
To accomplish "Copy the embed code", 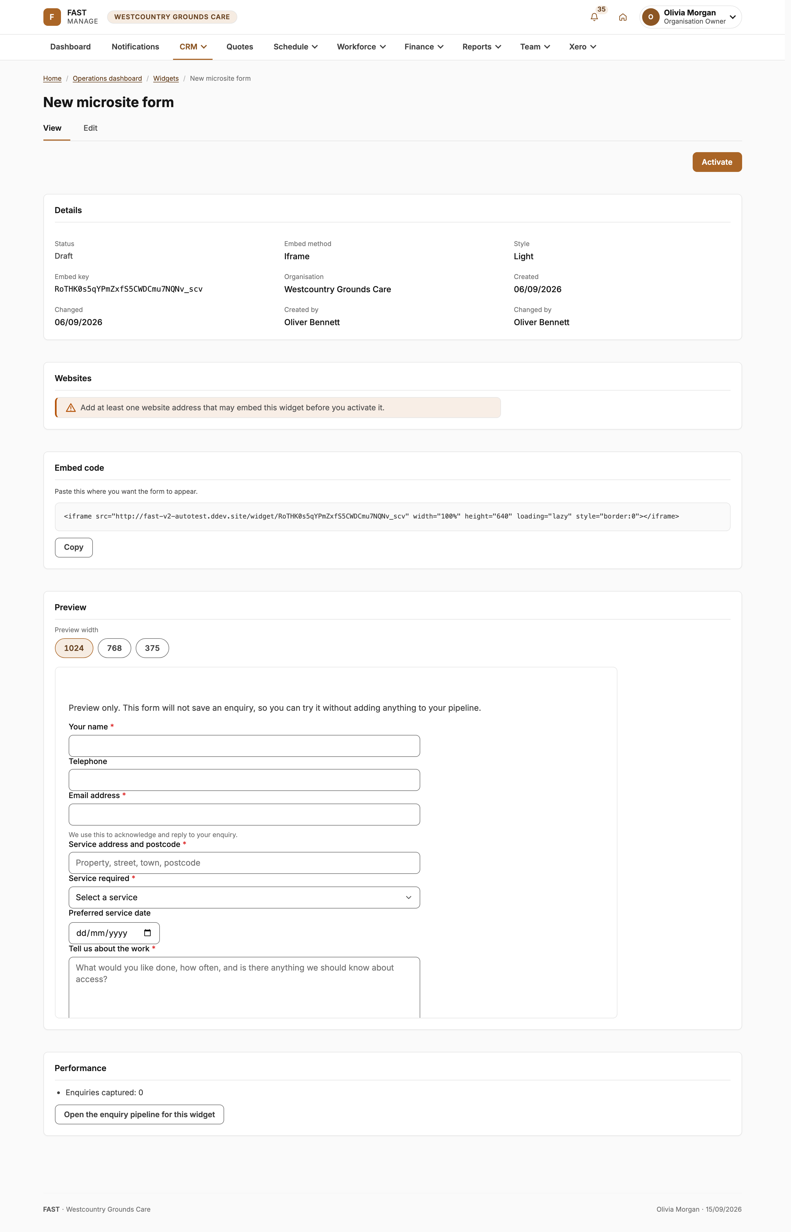I will (x=73, y=547).
